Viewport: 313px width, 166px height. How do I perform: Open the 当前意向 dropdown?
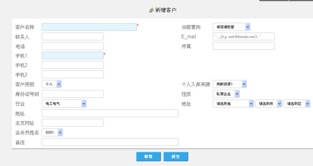click(x=232, y=27)
